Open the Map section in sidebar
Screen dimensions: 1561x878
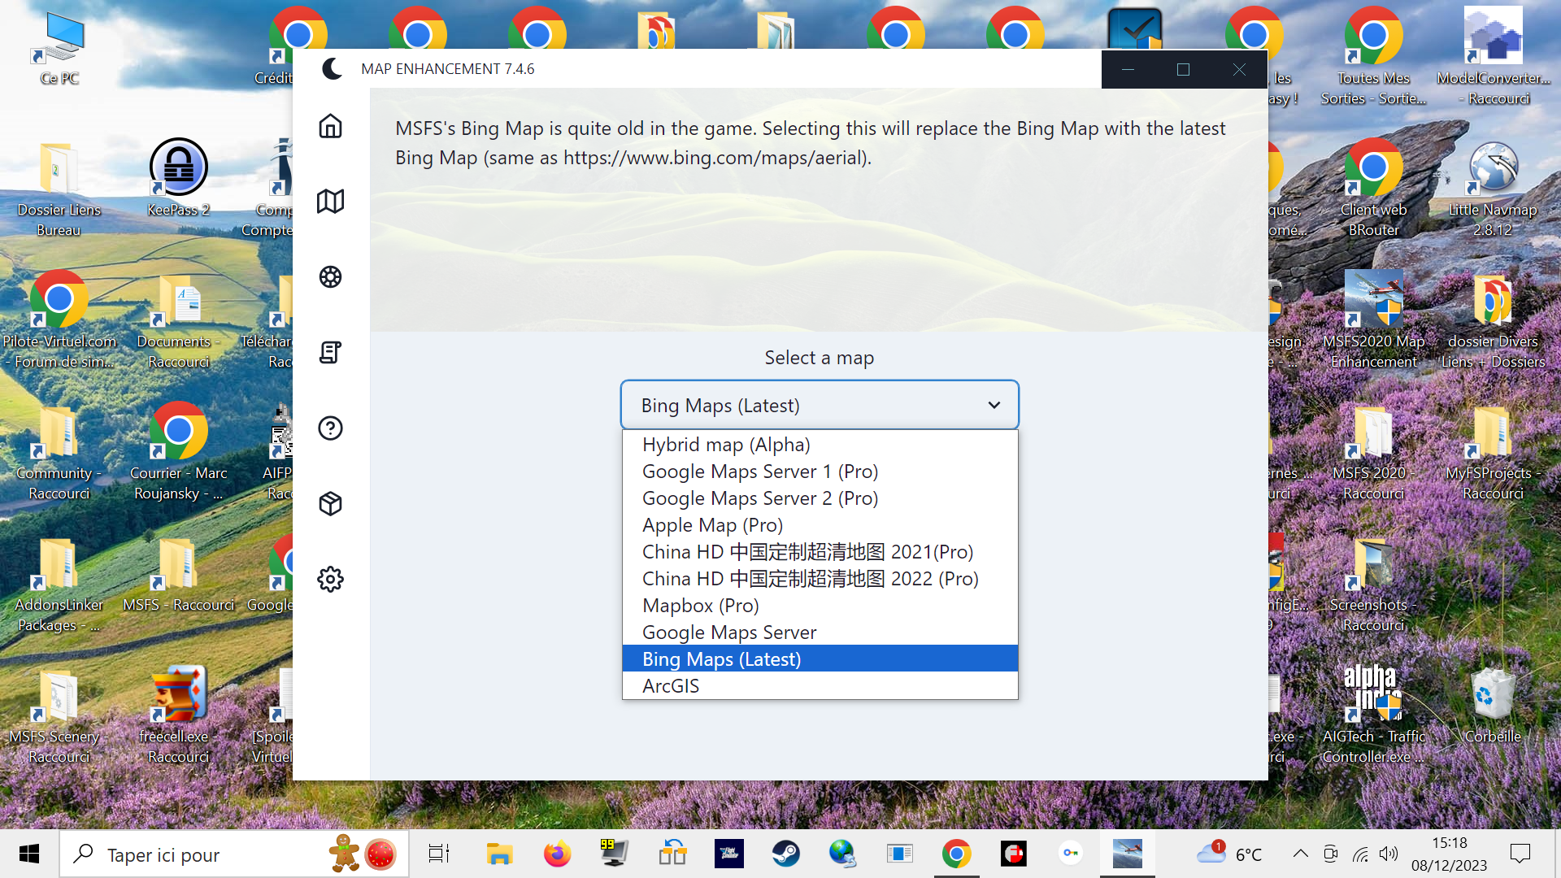330,202
